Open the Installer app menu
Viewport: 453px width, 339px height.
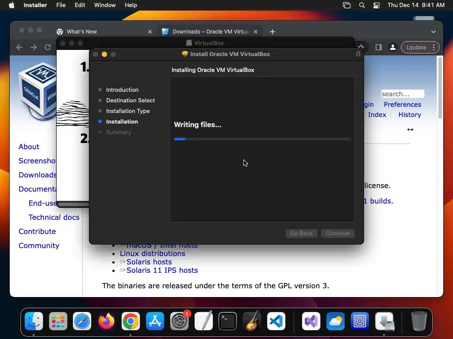[x=35, y=5]
